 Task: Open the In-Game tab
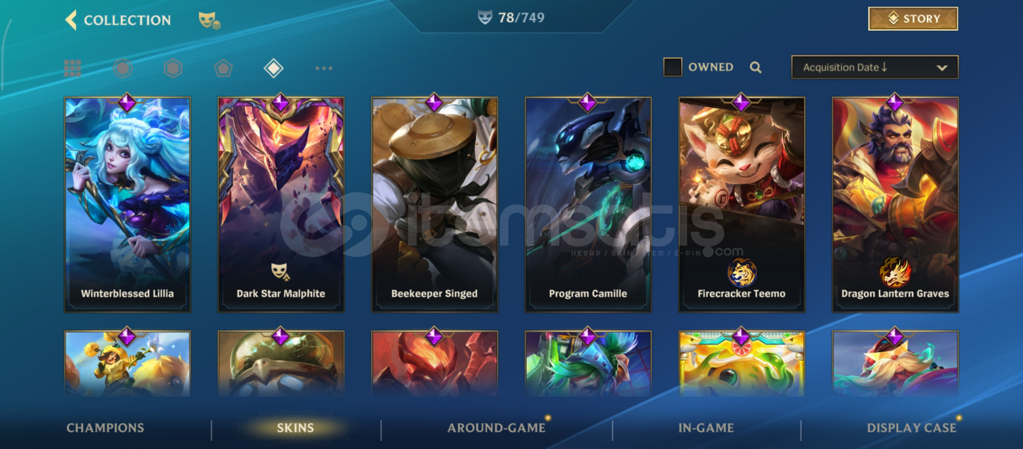(x=706, y=428)
